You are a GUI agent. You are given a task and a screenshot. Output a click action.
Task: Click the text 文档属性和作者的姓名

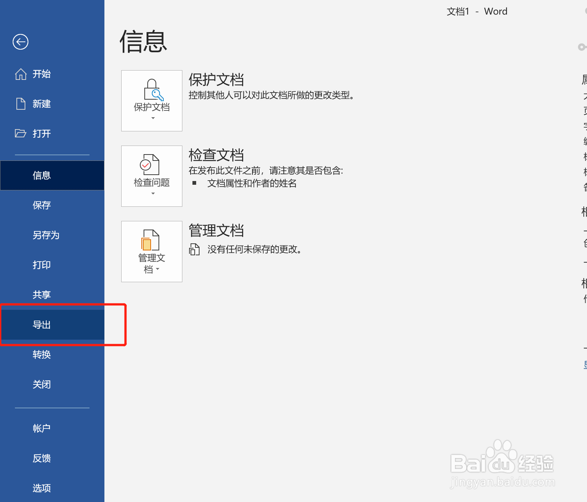coord(252,183)
